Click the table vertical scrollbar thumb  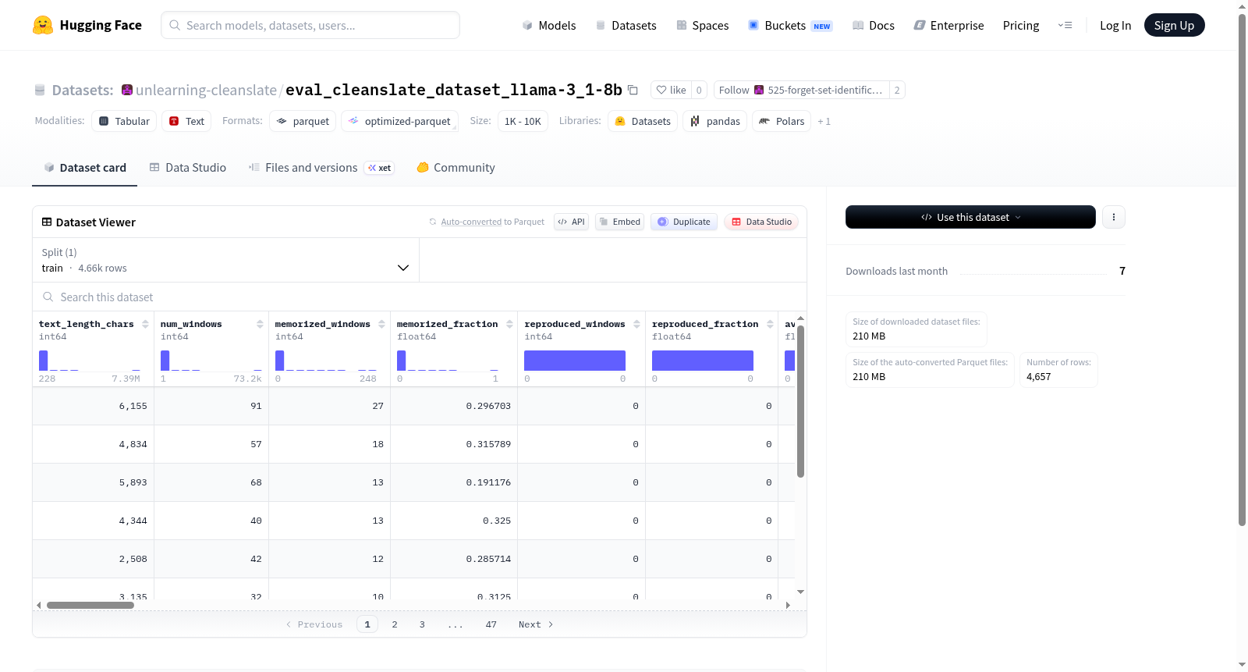tap(800, 401)
